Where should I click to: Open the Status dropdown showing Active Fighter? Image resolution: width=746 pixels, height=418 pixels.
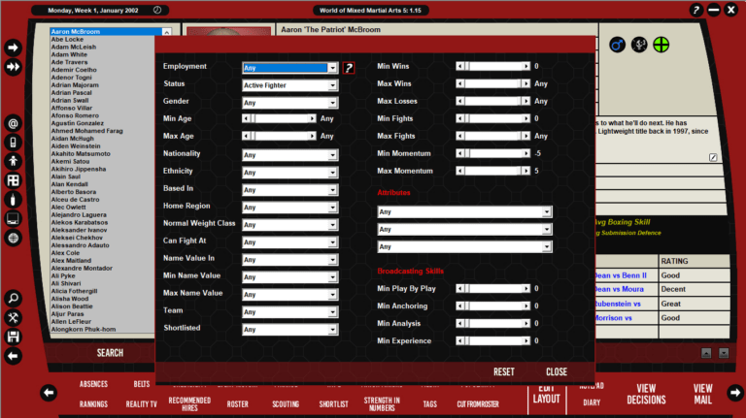289,85
